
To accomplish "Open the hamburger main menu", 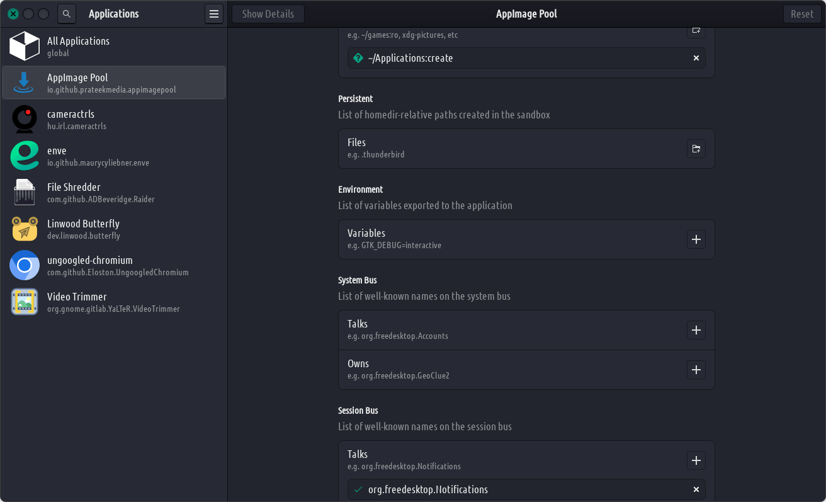I will (214, 14).
